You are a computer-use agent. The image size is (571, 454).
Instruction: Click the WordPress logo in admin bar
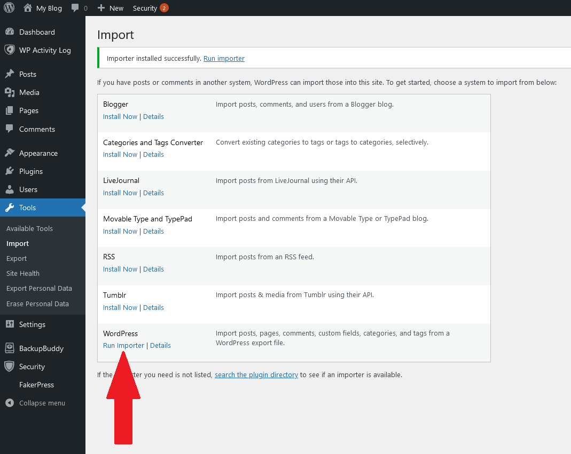click(x=9, y=7)
